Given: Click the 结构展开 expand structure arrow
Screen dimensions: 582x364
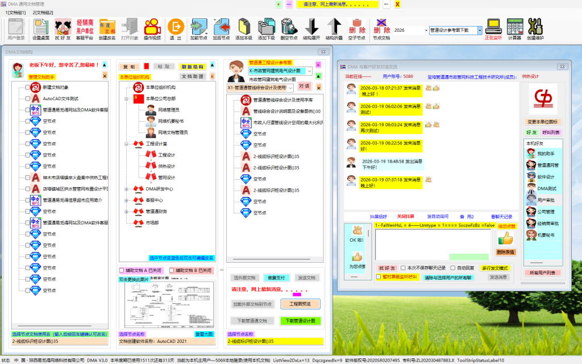Looking at the screenshot, I should click(311, 28).
